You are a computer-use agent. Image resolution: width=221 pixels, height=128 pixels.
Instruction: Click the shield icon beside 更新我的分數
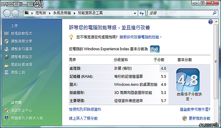(184, 118)
